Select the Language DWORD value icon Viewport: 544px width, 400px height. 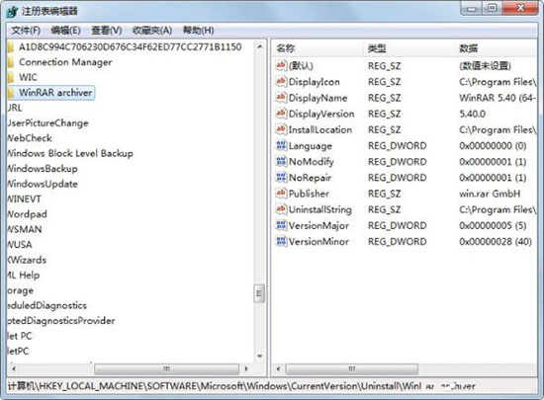[281, 145]
